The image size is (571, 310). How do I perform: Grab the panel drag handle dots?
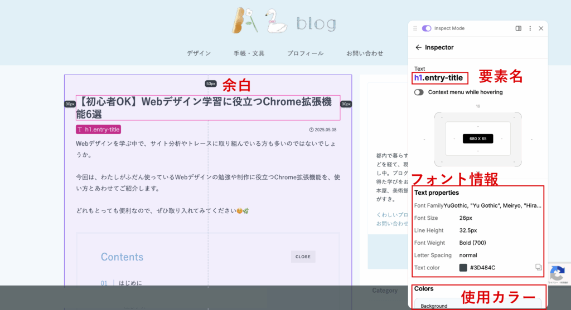click(x=415, y=28)
